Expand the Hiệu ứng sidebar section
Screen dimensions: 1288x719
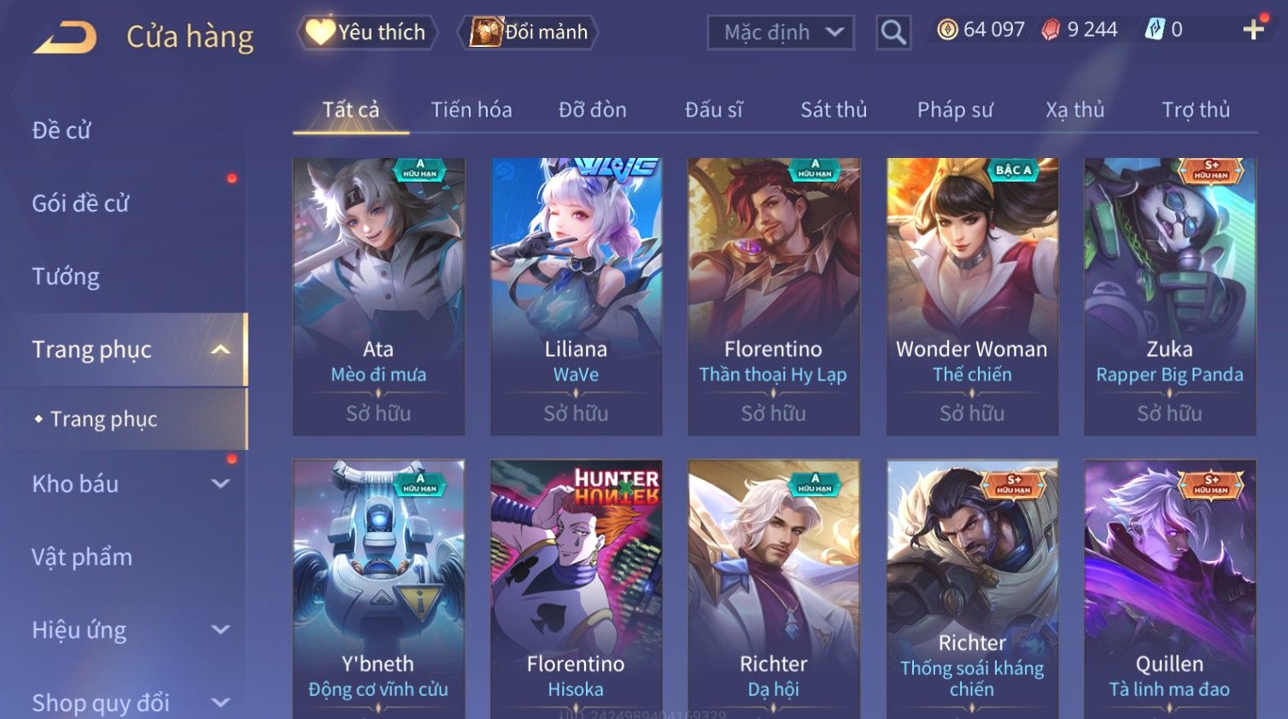(x=220, y=629)
